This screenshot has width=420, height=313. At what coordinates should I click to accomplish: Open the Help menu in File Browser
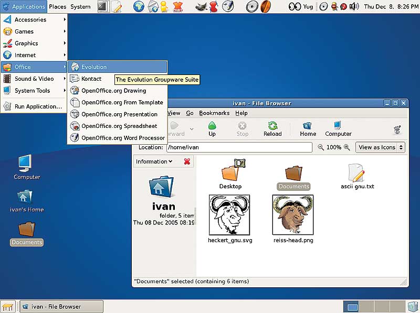pos(241,113)
